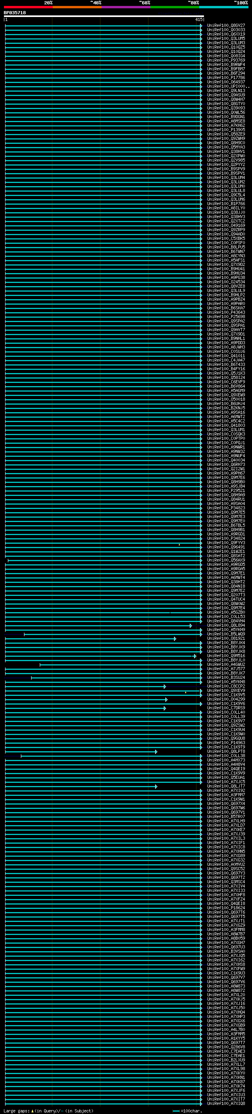This screenshot has width=252, height=1114.
Task: Select the UniRef100_A5GZB0 label
Action: pos(226,613)
